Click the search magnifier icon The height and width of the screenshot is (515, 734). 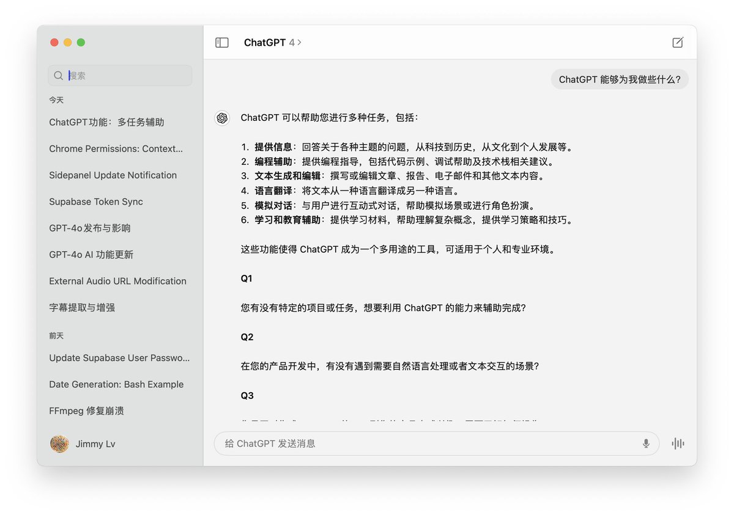pos(59,76)
